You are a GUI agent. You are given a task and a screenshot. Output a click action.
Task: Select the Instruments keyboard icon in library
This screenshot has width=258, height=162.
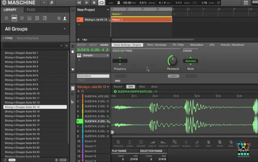(29, 18)
